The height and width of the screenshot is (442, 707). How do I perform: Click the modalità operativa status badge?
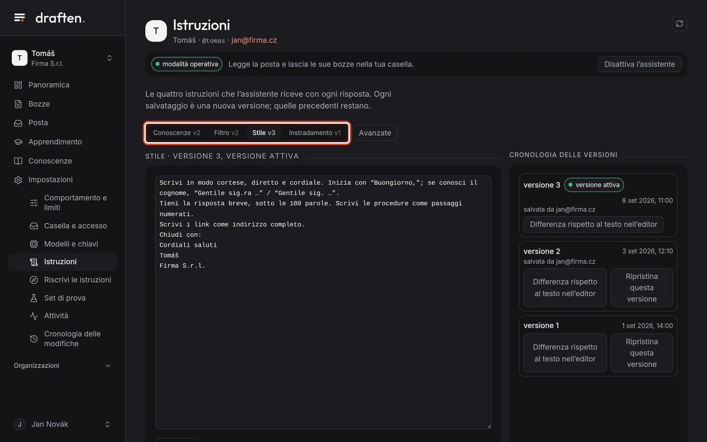pyautogui.click(x=187, y=64)
